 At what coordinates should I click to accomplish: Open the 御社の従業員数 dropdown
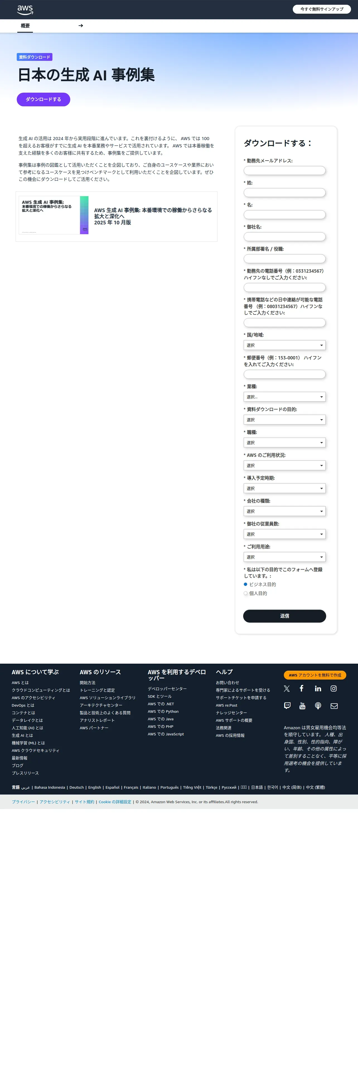point(285,534)
